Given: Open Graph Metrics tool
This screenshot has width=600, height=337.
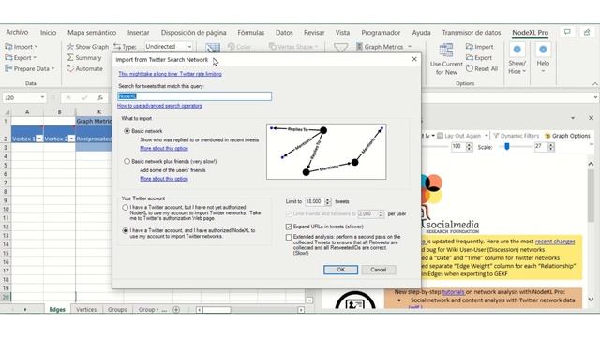Looking at the screenshot, I should (383, 47).
